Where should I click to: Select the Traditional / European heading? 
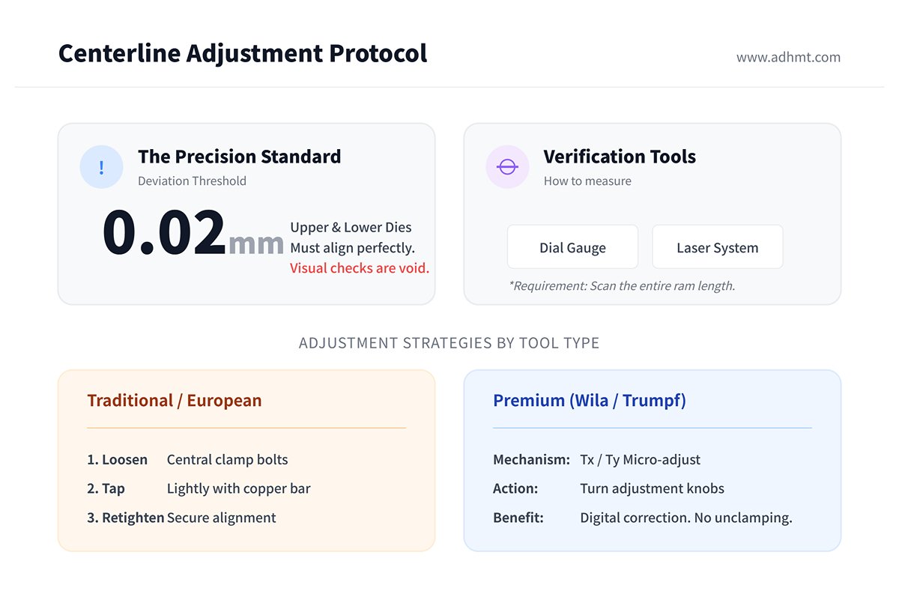point(175,400)
